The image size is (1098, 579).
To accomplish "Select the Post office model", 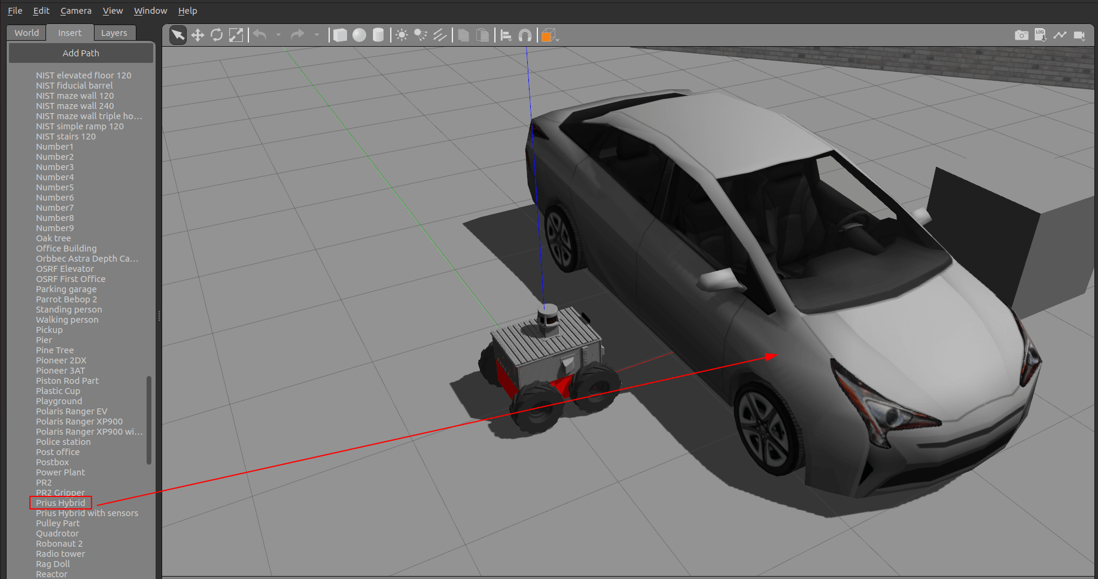I will click(x=57, y=452).
